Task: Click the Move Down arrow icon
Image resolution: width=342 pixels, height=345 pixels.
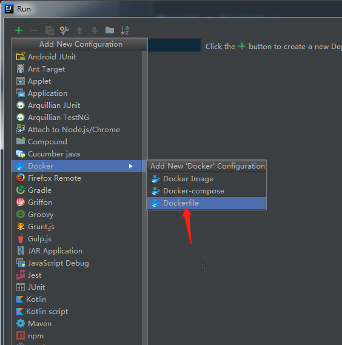Action: click(x=95, y=30)
